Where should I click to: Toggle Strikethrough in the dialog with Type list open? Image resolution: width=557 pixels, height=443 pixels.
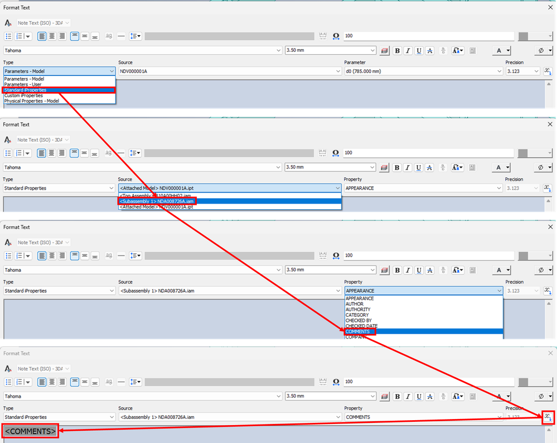[430, 50]
